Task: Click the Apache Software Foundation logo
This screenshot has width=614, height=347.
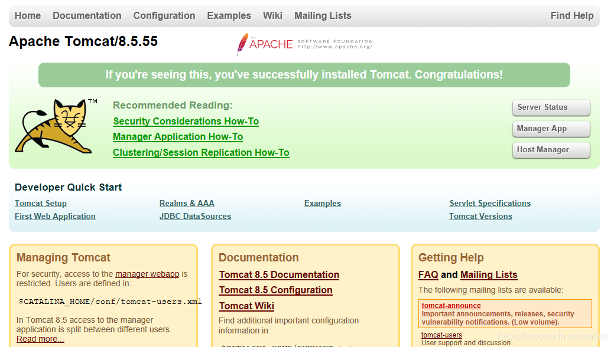Action: (304, 44)
